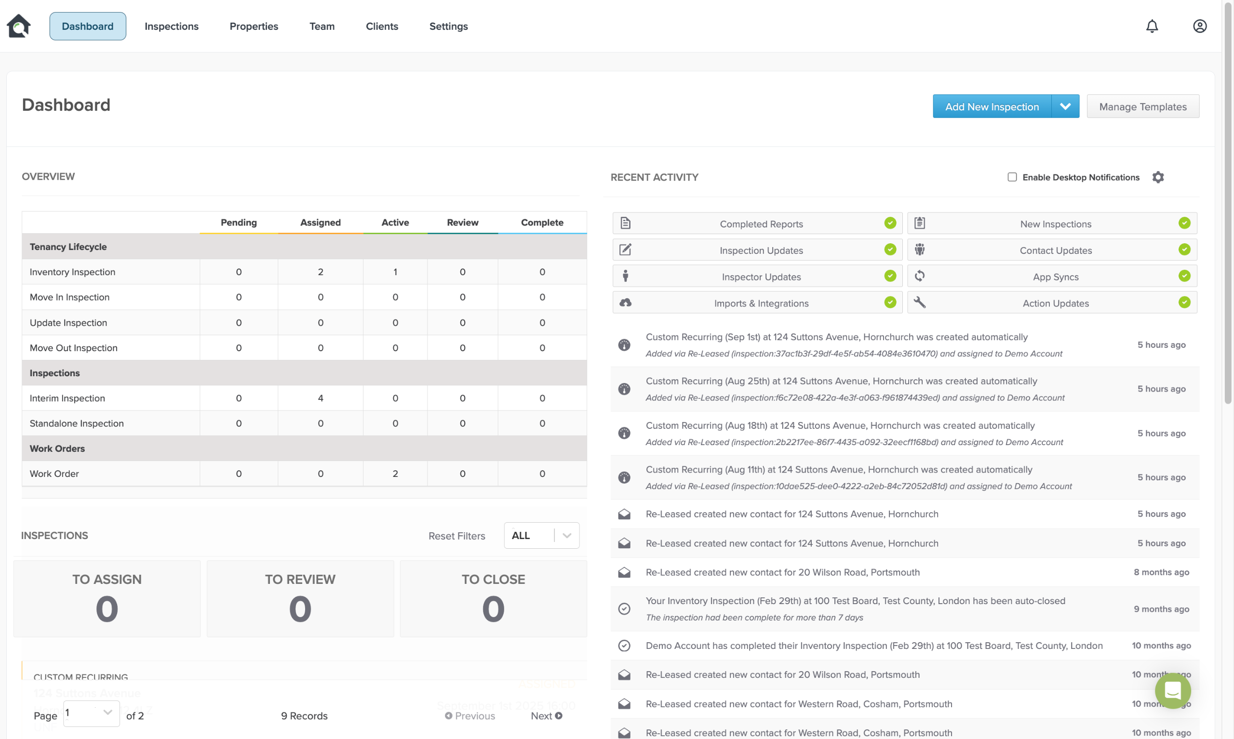Go to the Inspections tab
Viewport: 1234px width, 739px height.
pyautogui.click(x=172, y=26)
